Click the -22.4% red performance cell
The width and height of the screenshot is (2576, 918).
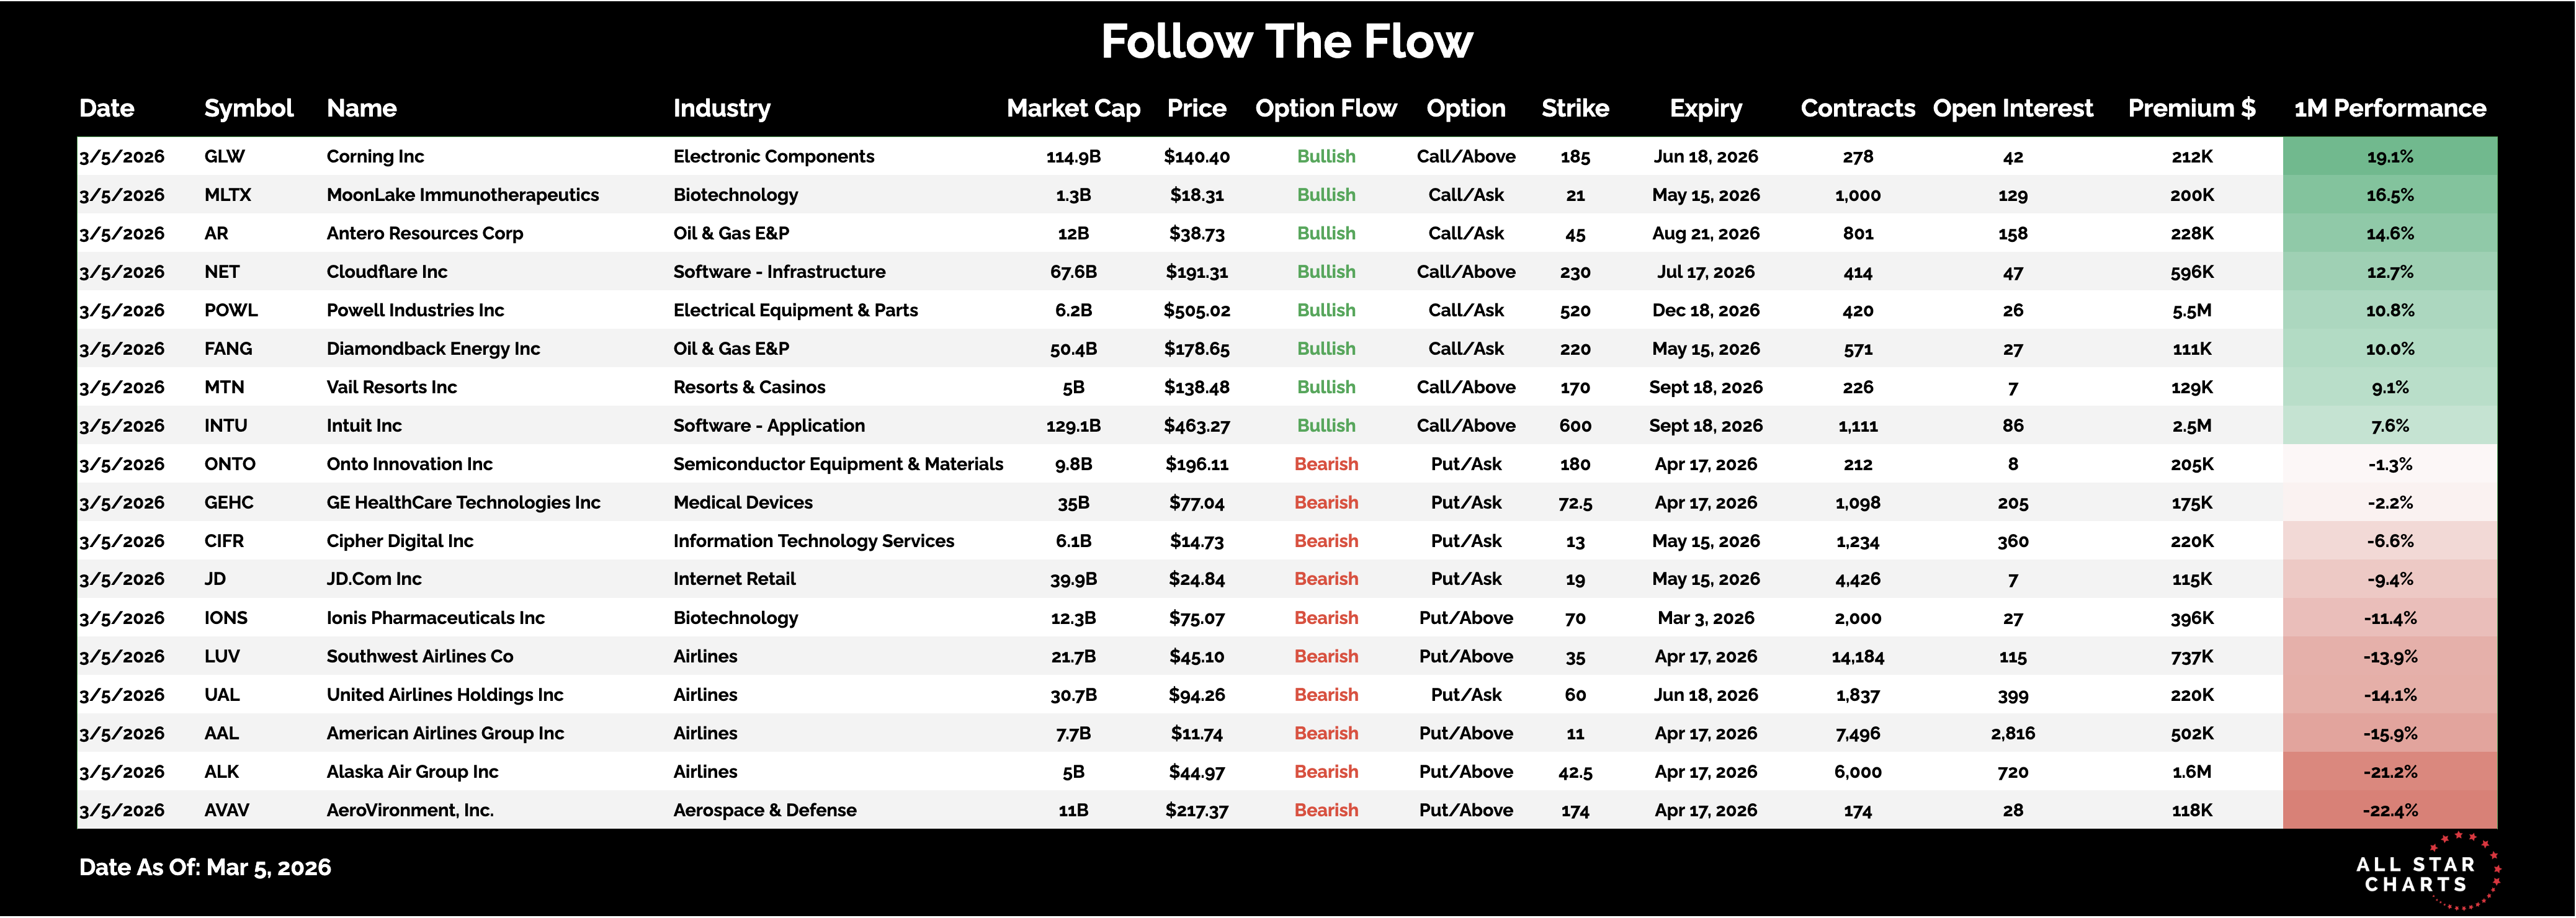[x=2389, y=811]
